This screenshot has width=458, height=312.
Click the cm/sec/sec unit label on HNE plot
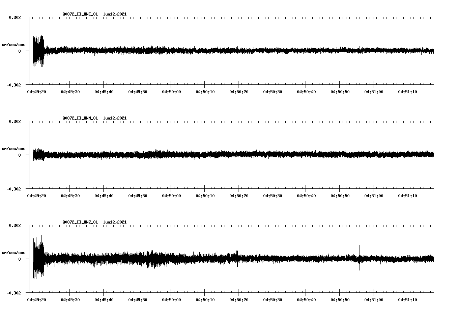coord(13,45)
